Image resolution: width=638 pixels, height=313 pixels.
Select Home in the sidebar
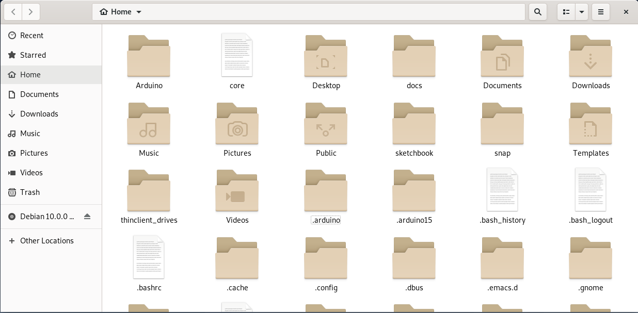point(51,75)
